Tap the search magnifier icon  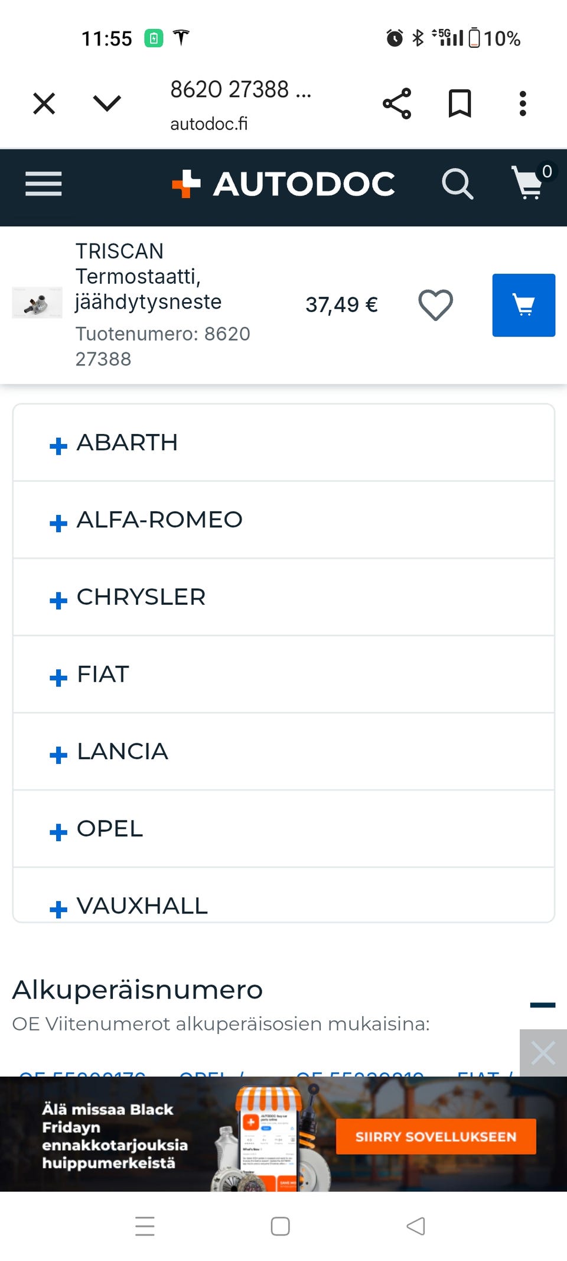click(x=457, y=184)
